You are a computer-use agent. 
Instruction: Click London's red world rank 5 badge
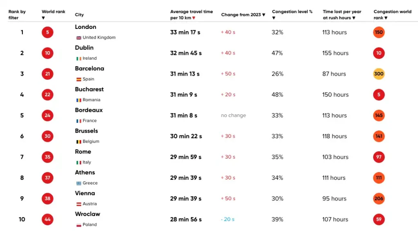tap(47, 33)
